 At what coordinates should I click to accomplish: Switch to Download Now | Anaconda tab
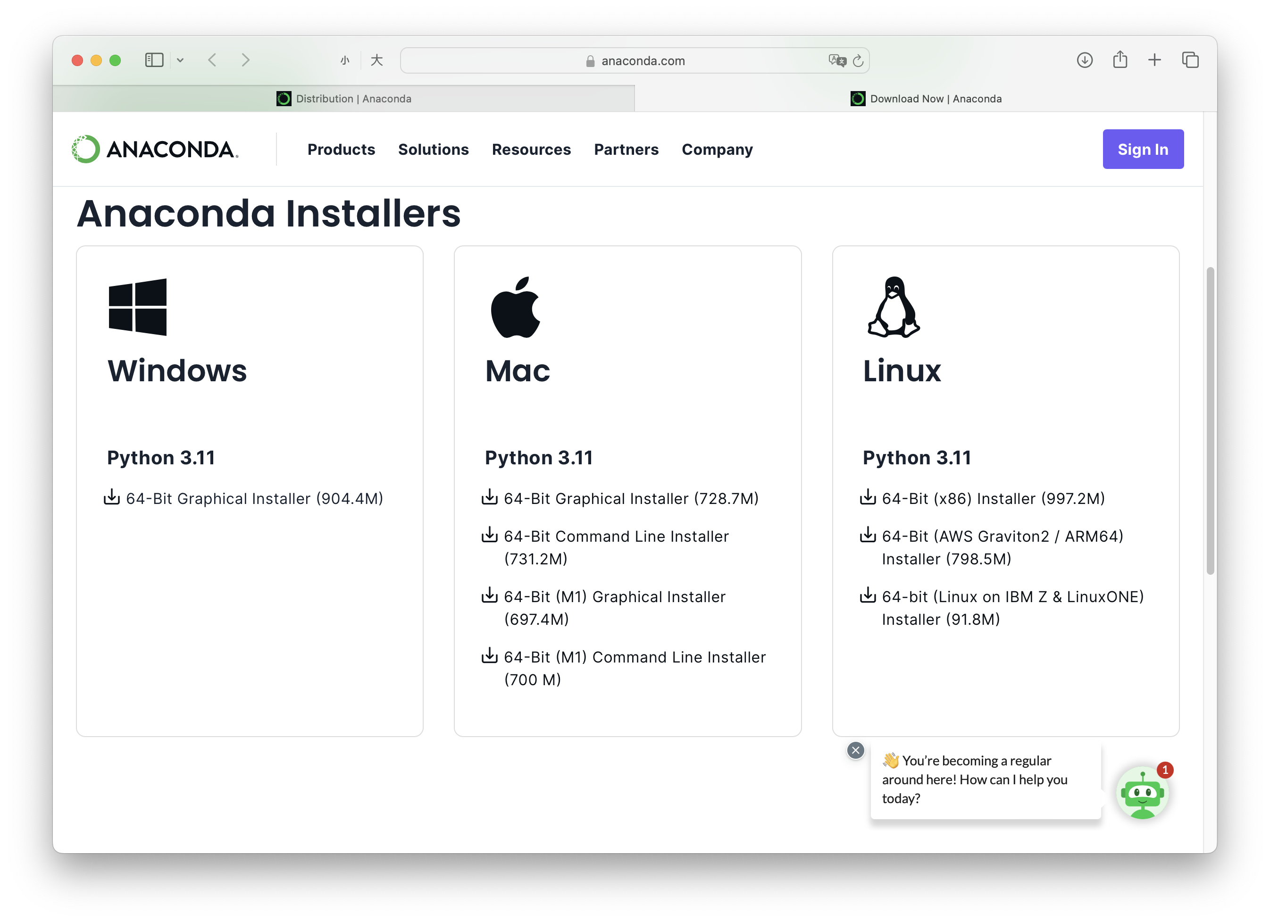[926, 99]
